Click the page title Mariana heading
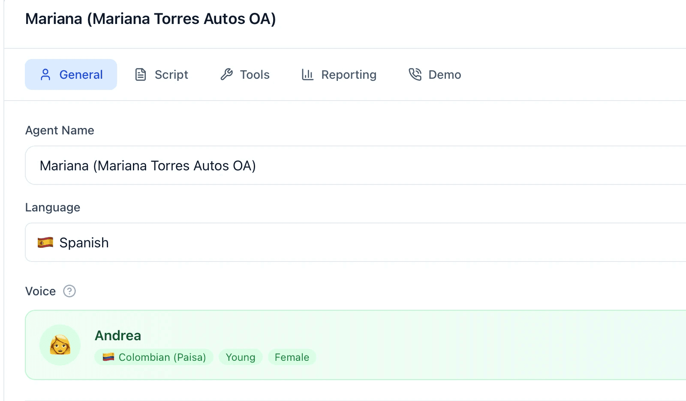The image size is (686, 401). pos(150,19)
